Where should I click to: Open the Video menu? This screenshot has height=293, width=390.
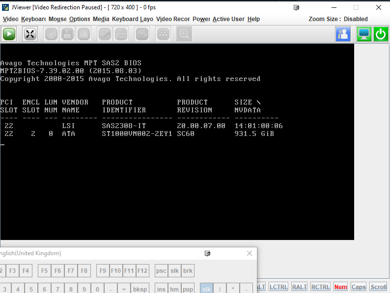(x=11, y=19)
